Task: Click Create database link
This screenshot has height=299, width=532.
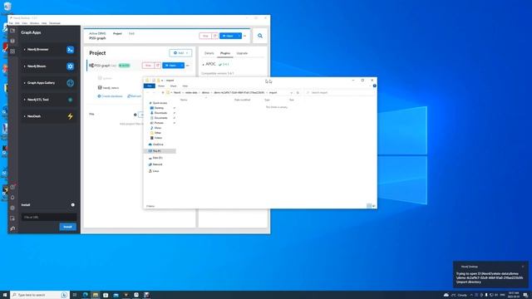Action: (111, 96)
